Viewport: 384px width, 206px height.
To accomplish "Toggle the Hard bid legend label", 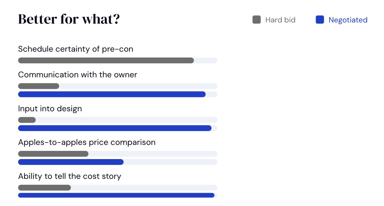I will pos(280,20).
